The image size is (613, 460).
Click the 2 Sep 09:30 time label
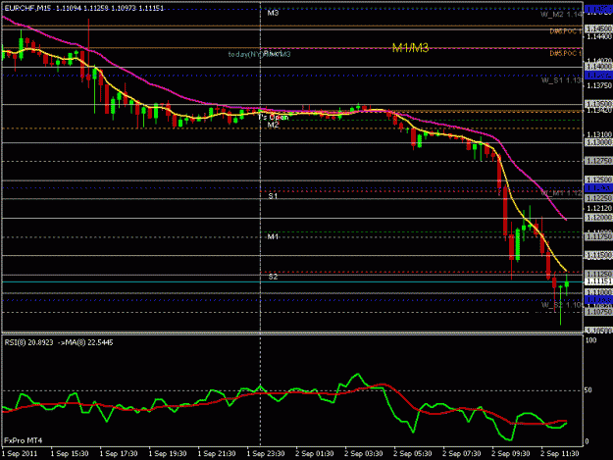point(511,453)
